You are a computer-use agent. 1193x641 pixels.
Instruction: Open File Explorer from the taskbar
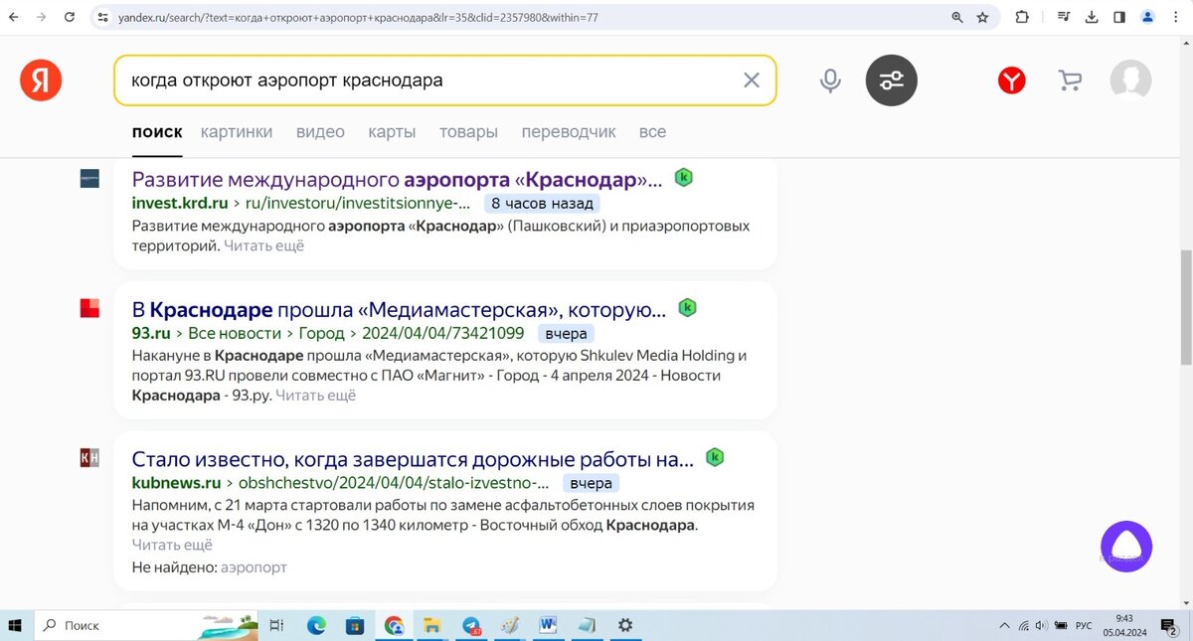pyautogui.click(x=431, y=626)
